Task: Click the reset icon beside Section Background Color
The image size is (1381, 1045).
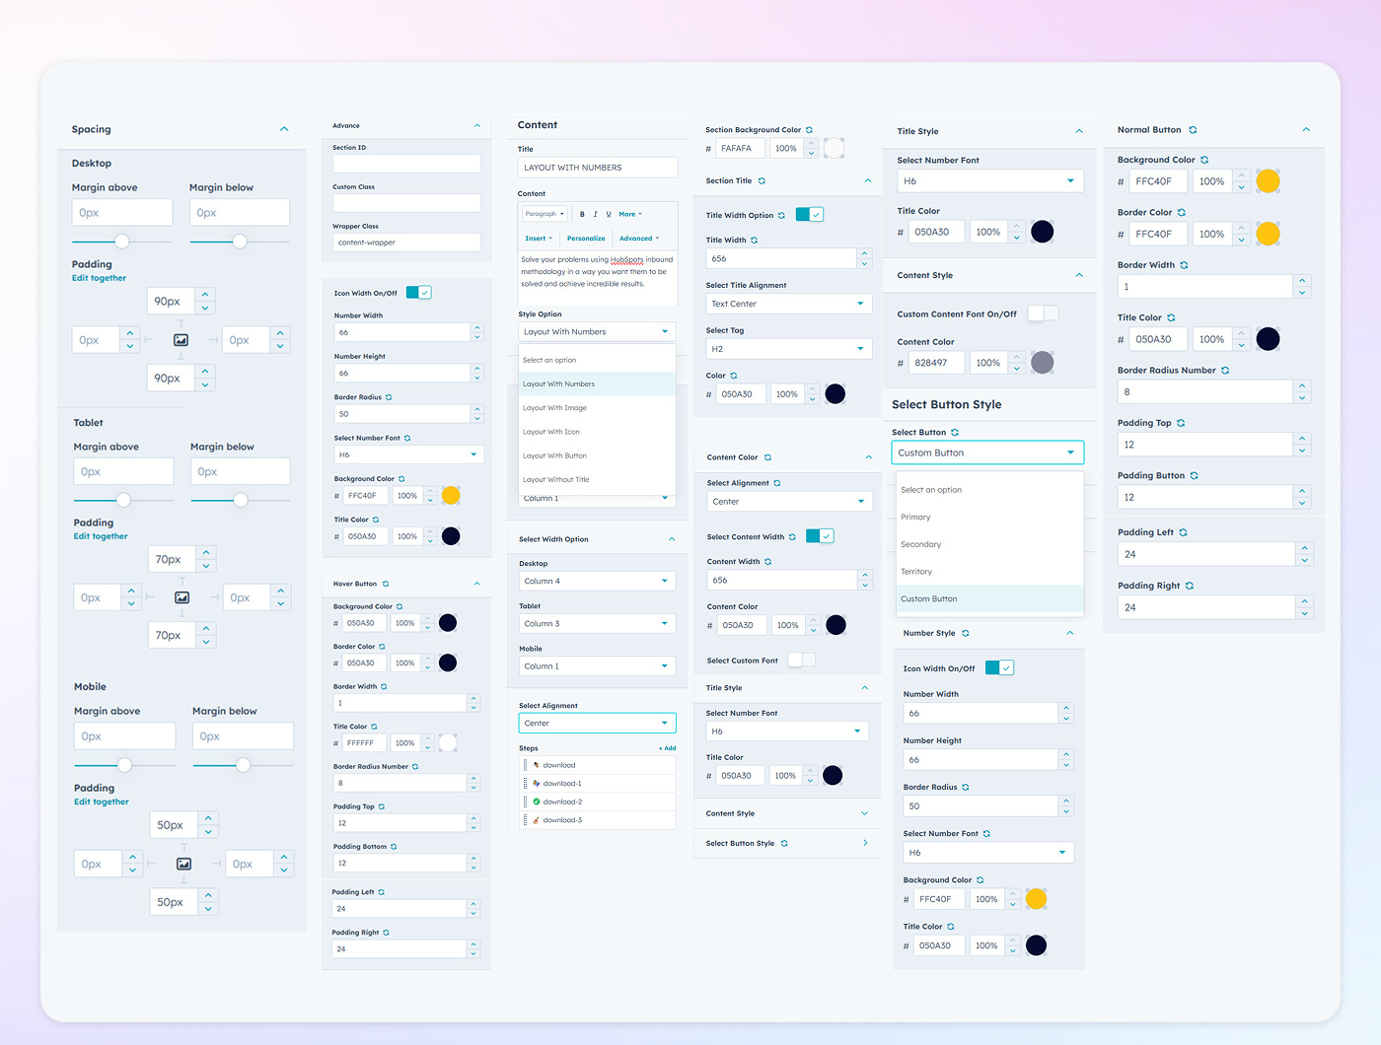Action: click(810, 130)
